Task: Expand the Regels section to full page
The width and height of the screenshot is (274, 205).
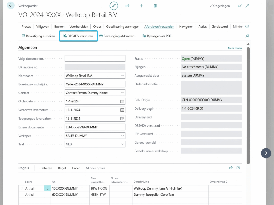Action: pos(238,168)
